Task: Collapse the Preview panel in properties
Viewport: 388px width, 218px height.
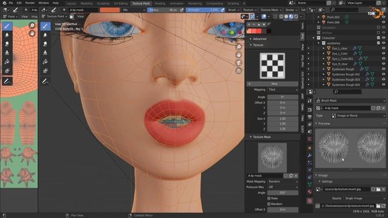Action: click(x=323, y=124)
